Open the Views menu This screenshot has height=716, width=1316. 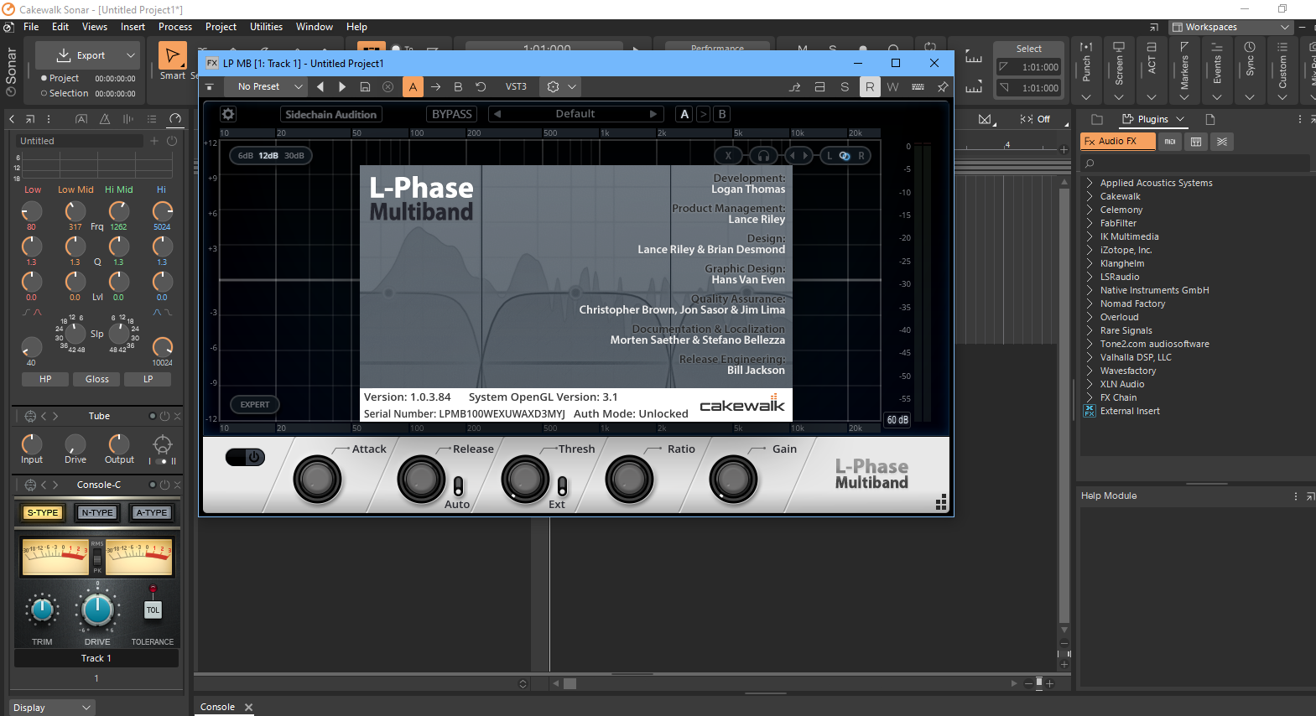(x=95, y=27)
